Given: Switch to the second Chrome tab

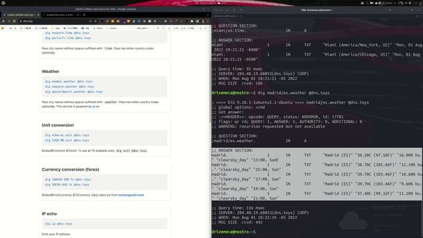Looking at the screenshot, I should (61, 15).
